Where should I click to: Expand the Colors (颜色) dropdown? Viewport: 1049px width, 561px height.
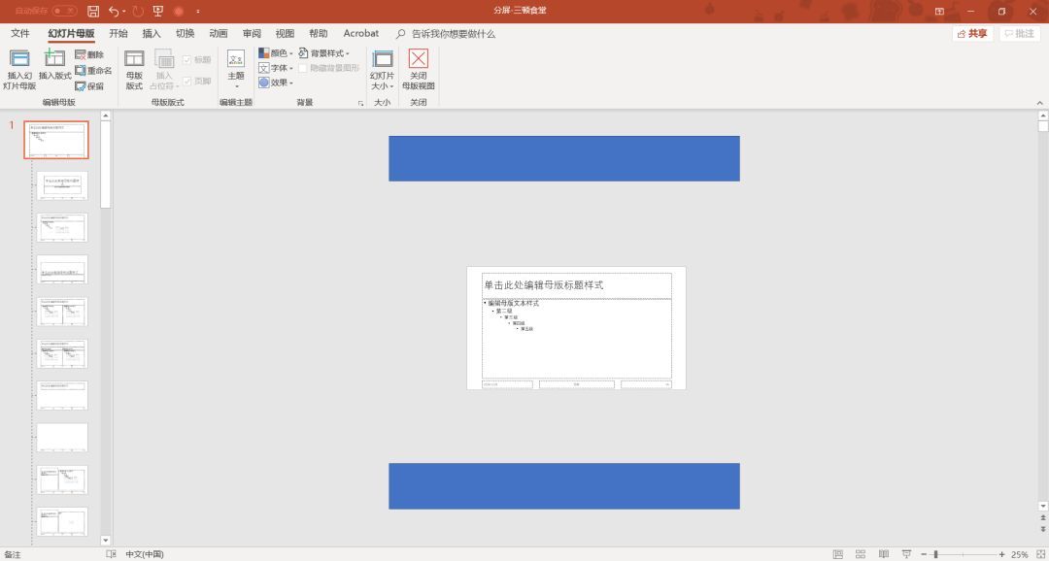[277, 53]
